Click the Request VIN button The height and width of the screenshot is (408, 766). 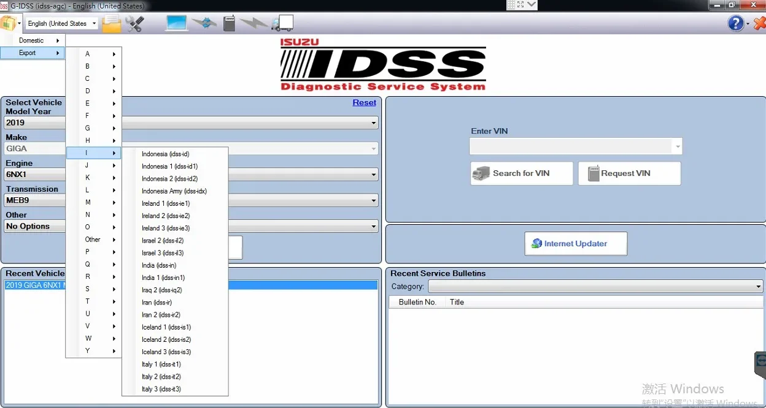(630, 173)
